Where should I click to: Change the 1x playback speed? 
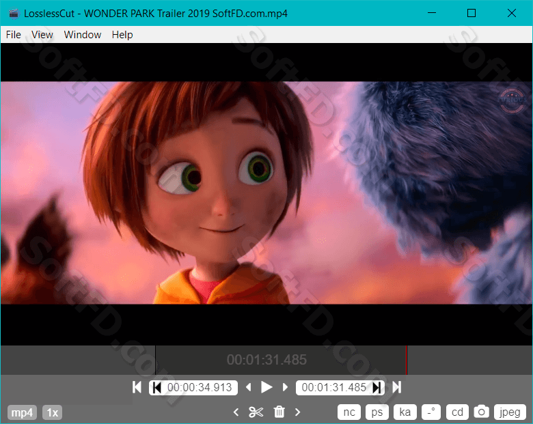53,412
